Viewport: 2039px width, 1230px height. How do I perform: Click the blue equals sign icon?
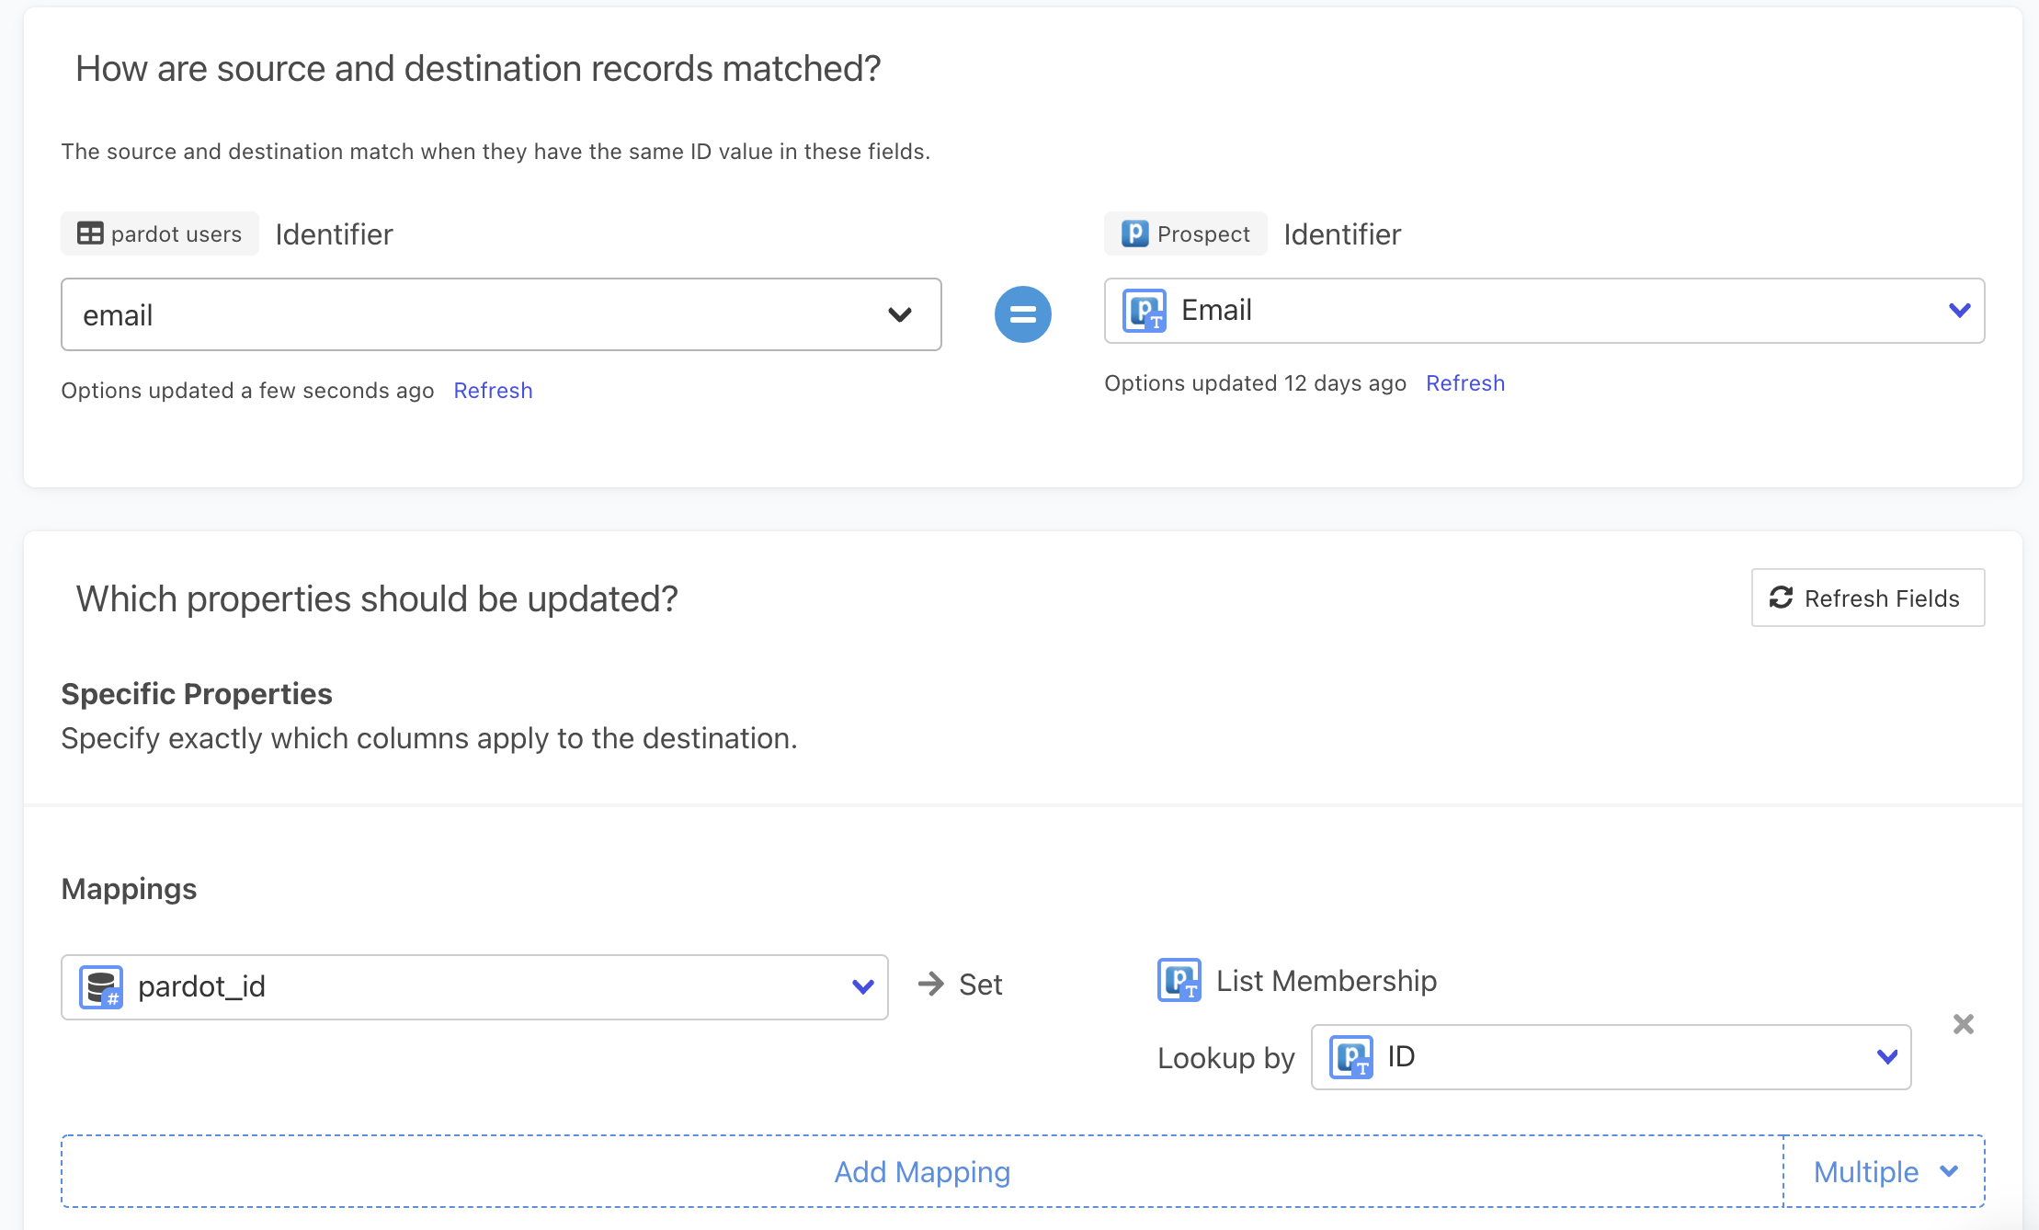(1022, 314)
